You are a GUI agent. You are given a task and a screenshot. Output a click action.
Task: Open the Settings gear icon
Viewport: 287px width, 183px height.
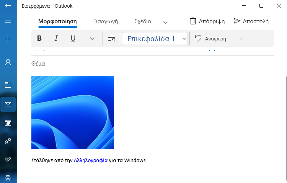click(8, 177)
